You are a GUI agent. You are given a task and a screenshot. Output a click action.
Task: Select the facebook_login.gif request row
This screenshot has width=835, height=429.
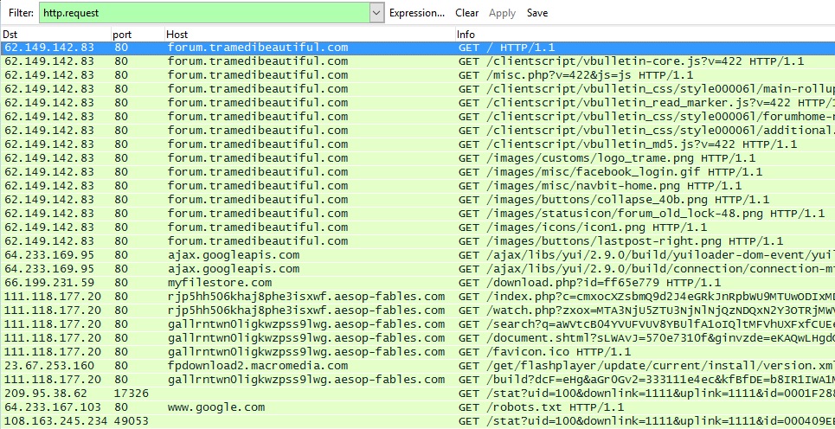point(417,172)
